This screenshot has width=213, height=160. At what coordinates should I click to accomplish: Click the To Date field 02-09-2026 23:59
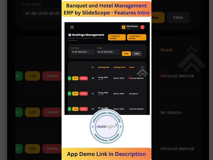coord(108,52)
